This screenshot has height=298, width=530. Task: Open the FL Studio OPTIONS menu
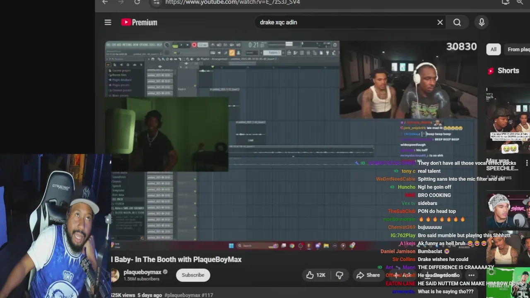pos(144,45)
